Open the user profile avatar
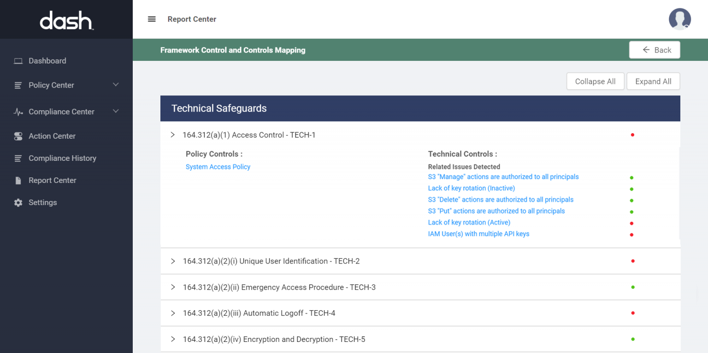 [679, 19]
